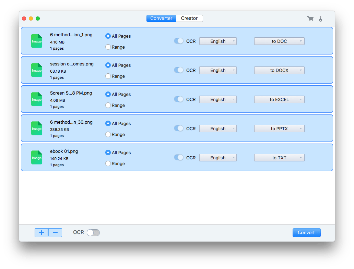Click the key icon to register license
Screen dimensions: 354x269
pos(321,19)
